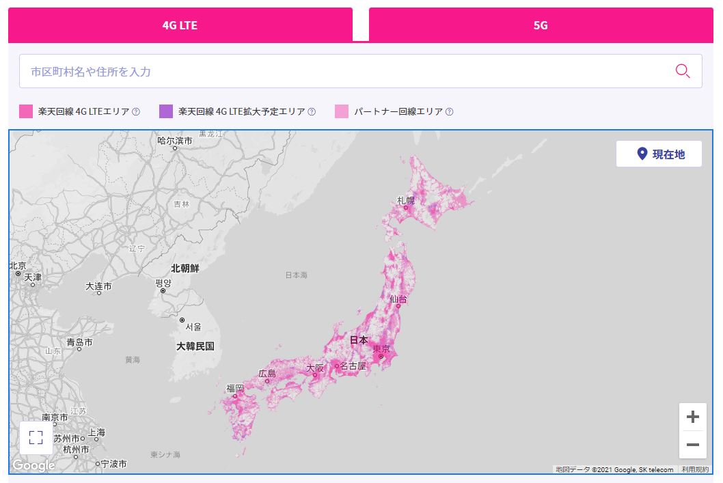723x483 pixels.
Task: Click the 青岛市 city label
Action: click(79, 342)
